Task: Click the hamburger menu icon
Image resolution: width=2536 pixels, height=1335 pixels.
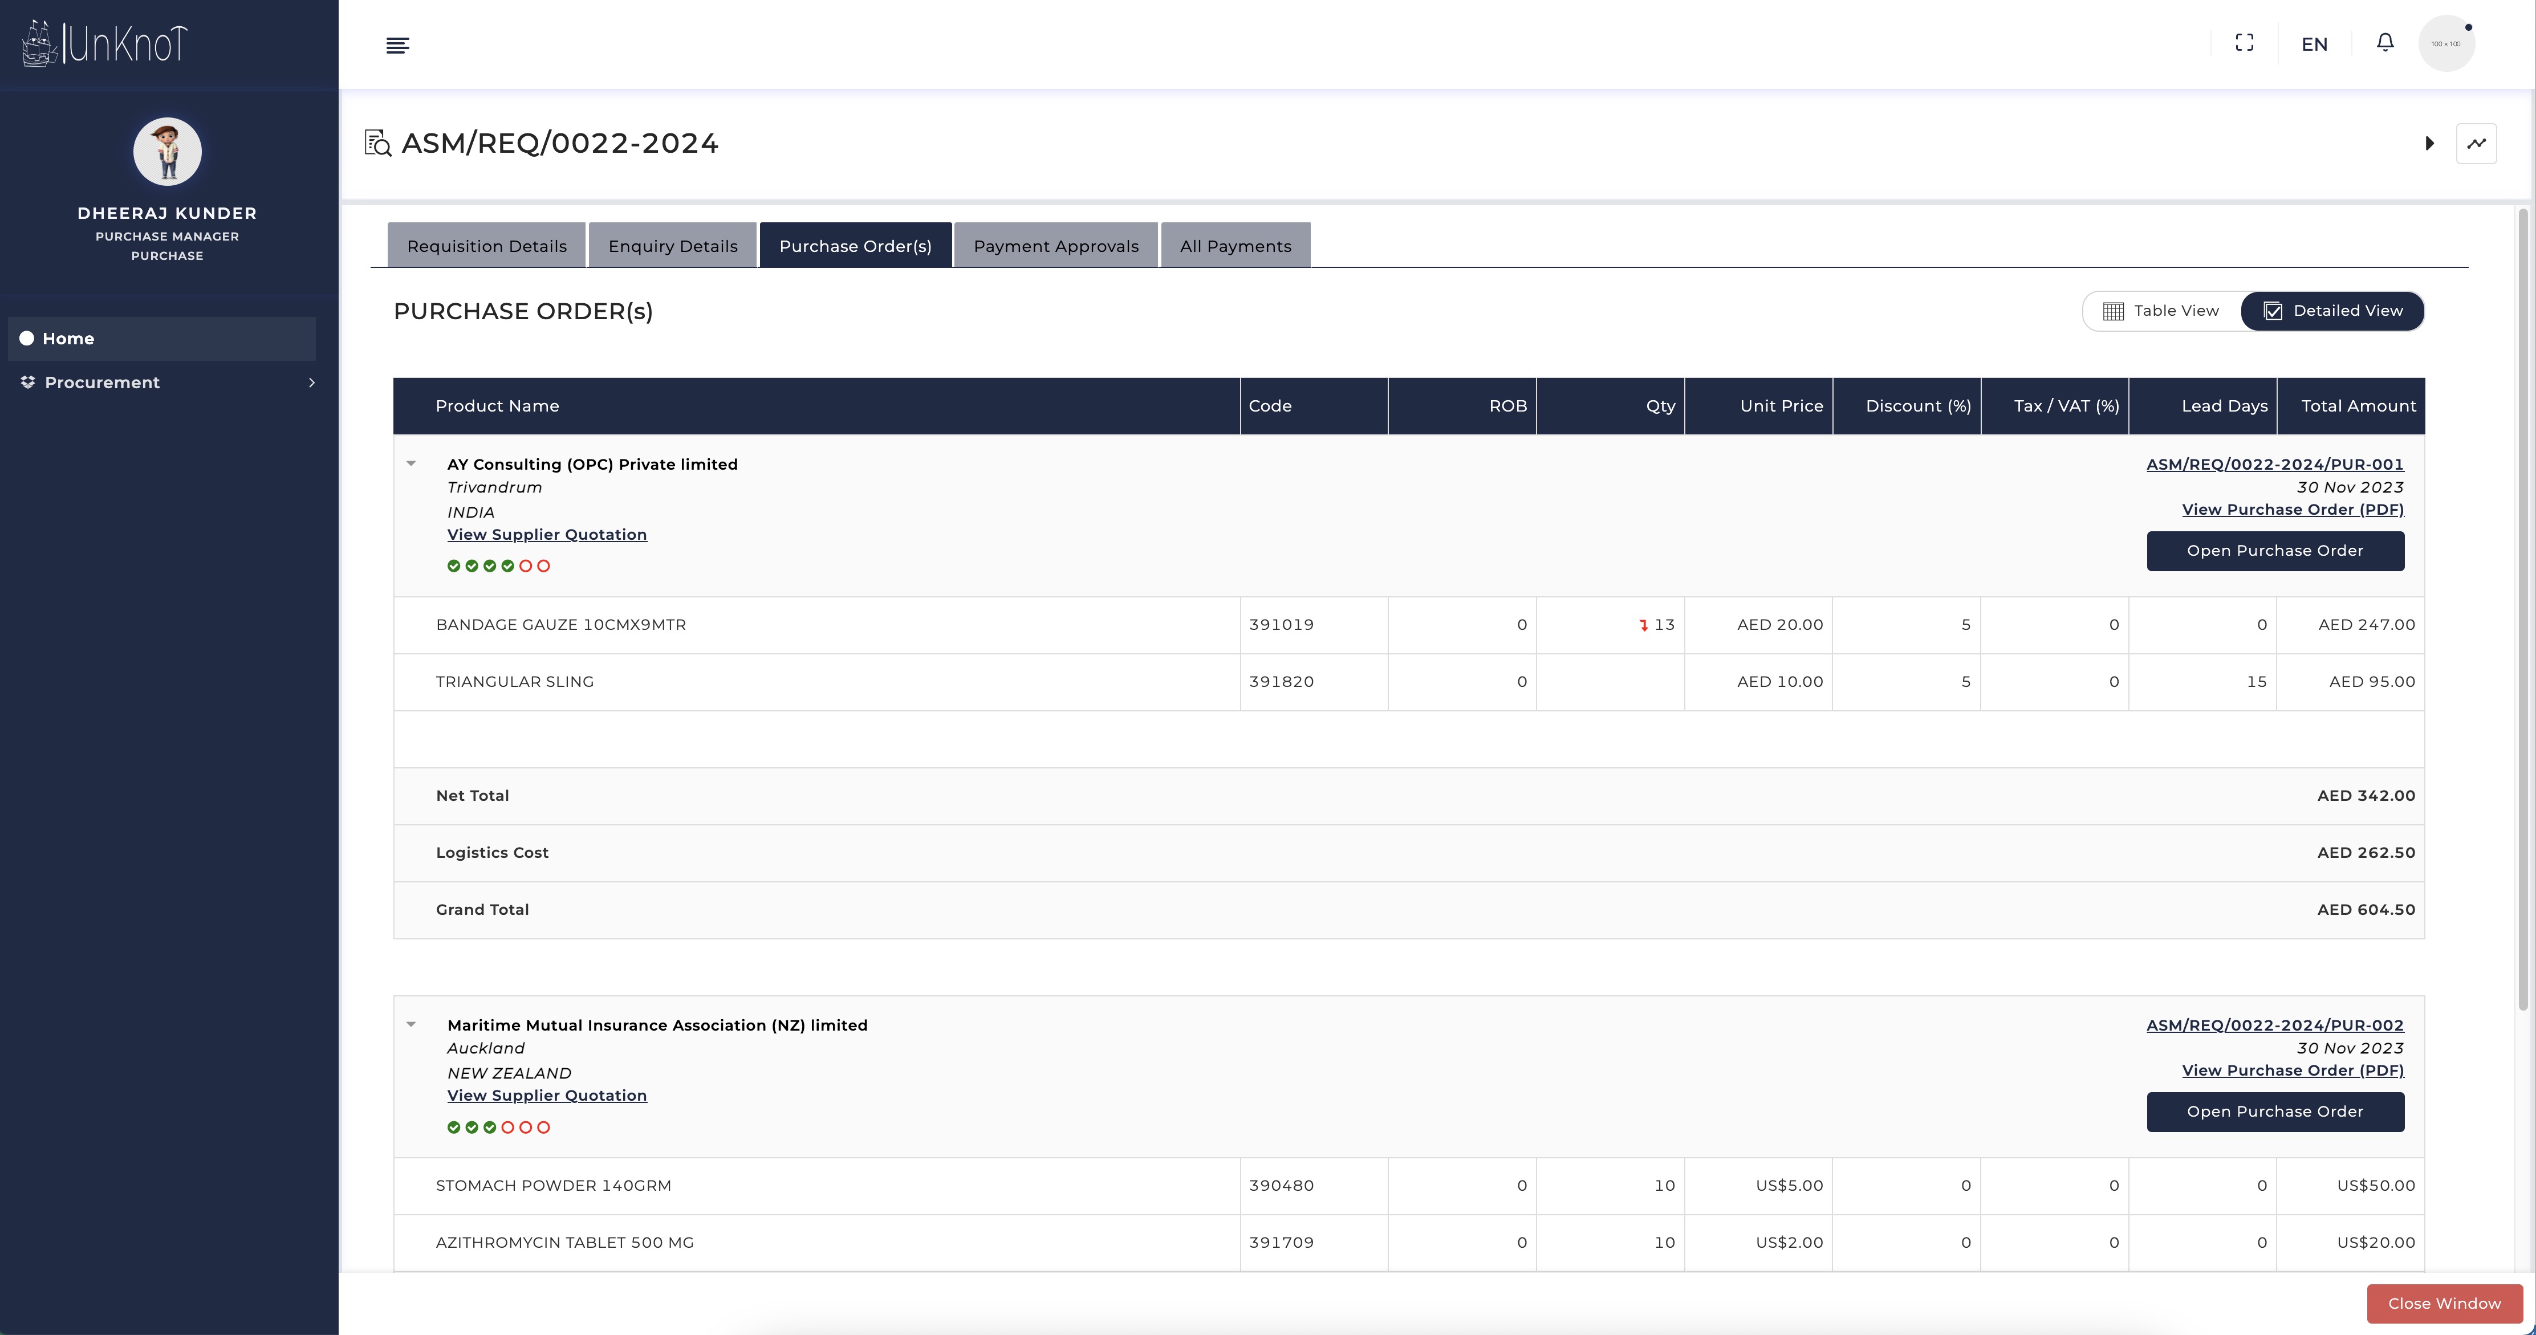Action: [398, 45]
